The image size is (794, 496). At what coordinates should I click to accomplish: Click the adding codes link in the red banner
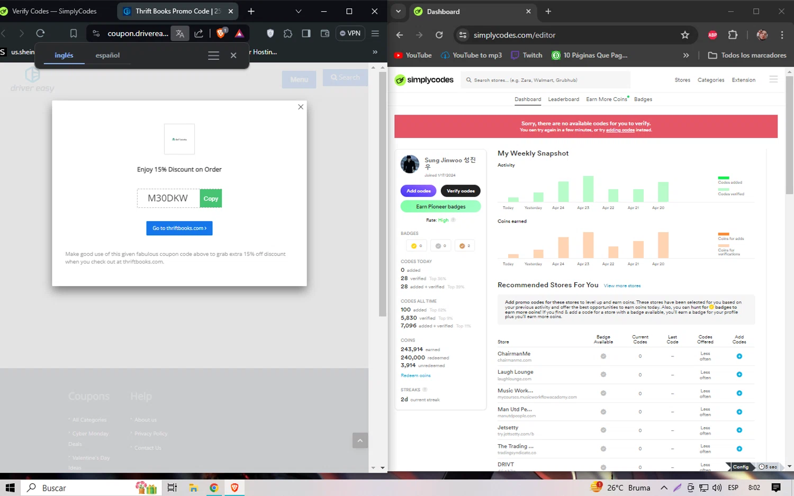(620, 130)
